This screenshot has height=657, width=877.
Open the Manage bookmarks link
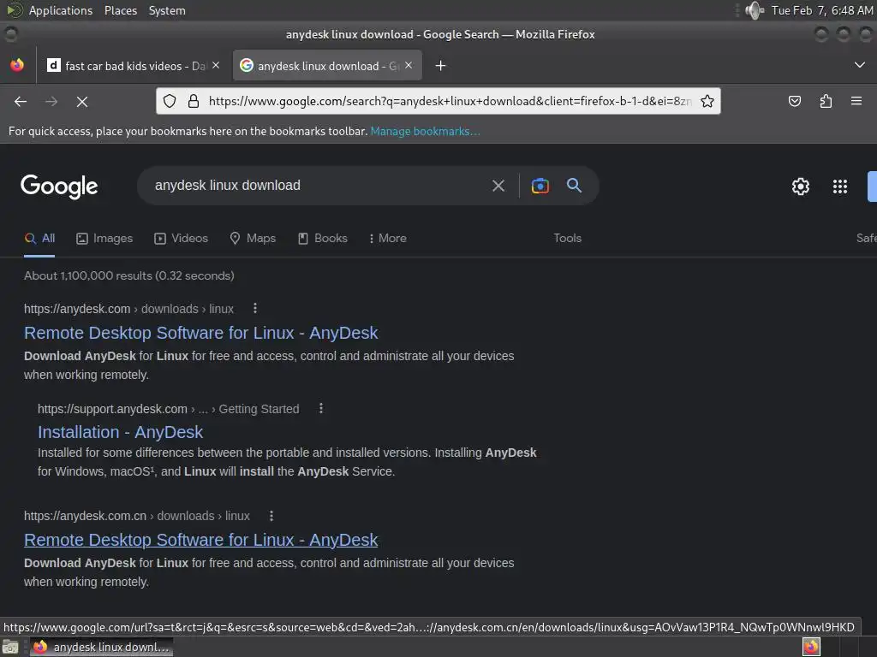pos(425,131)
